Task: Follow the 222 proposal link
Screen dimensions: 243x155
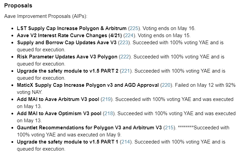Action: tap(125, 57)
